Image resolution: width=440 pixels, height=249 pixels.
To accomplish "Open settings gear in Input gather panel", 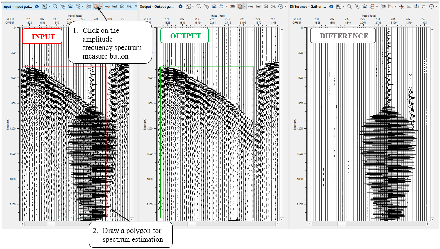I will (37, 6).
